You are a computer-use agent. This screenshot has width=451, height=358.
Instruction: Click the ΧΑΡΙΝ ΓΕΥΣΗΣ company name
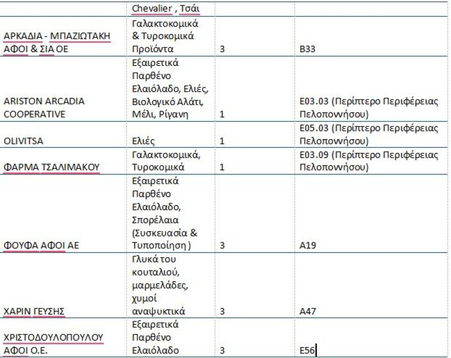point(35,311)
